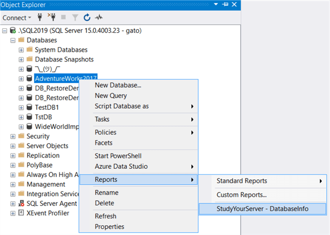Screen dimensions: 330x235
Task: Select SQL Server Agent node
Action: (x=52, y=204)
